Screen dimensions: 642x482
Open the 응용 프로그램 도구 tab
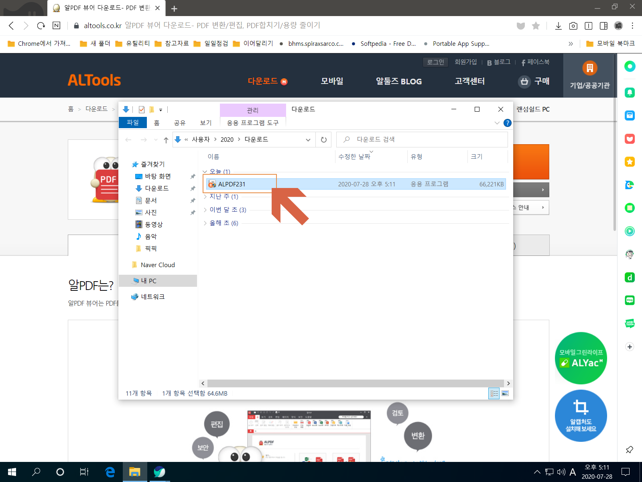click(253, 123)
